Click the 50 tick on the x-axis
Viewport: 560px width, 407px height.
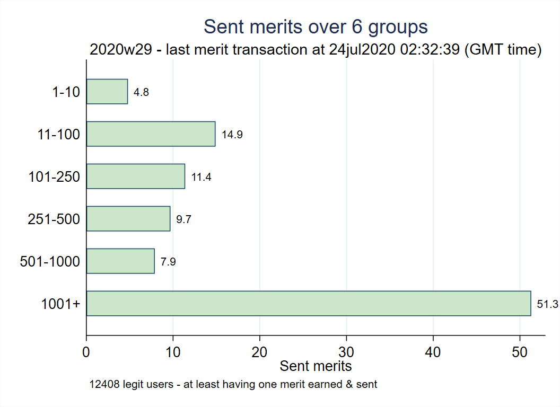tap(520, 352)
